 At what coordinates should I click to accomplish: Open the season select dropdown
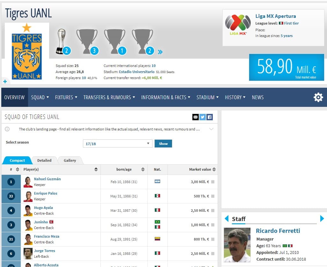point(117,144)
